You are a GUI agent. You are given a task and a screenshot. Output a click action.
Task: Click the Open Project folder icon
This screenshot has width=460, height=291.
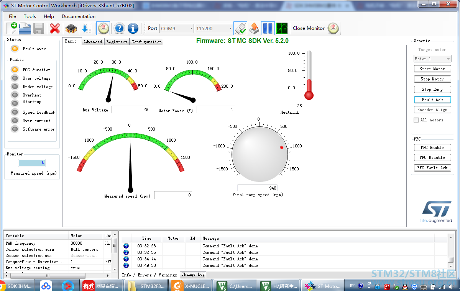tap(25, 28)
